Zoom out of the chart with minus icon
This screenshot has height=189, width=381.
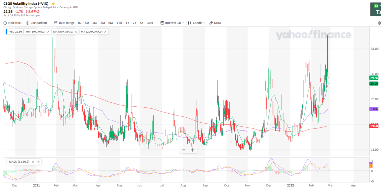coord(184,150)
